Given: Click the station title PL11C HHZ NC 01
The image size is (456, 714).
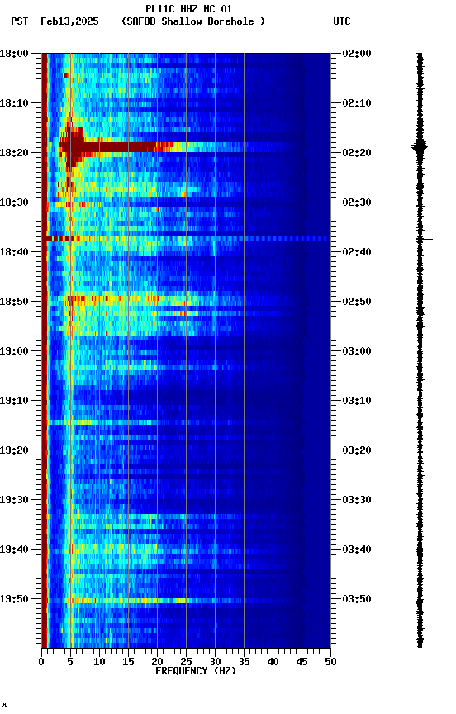Looking at the screenshot, I should (x=189, y=8).
